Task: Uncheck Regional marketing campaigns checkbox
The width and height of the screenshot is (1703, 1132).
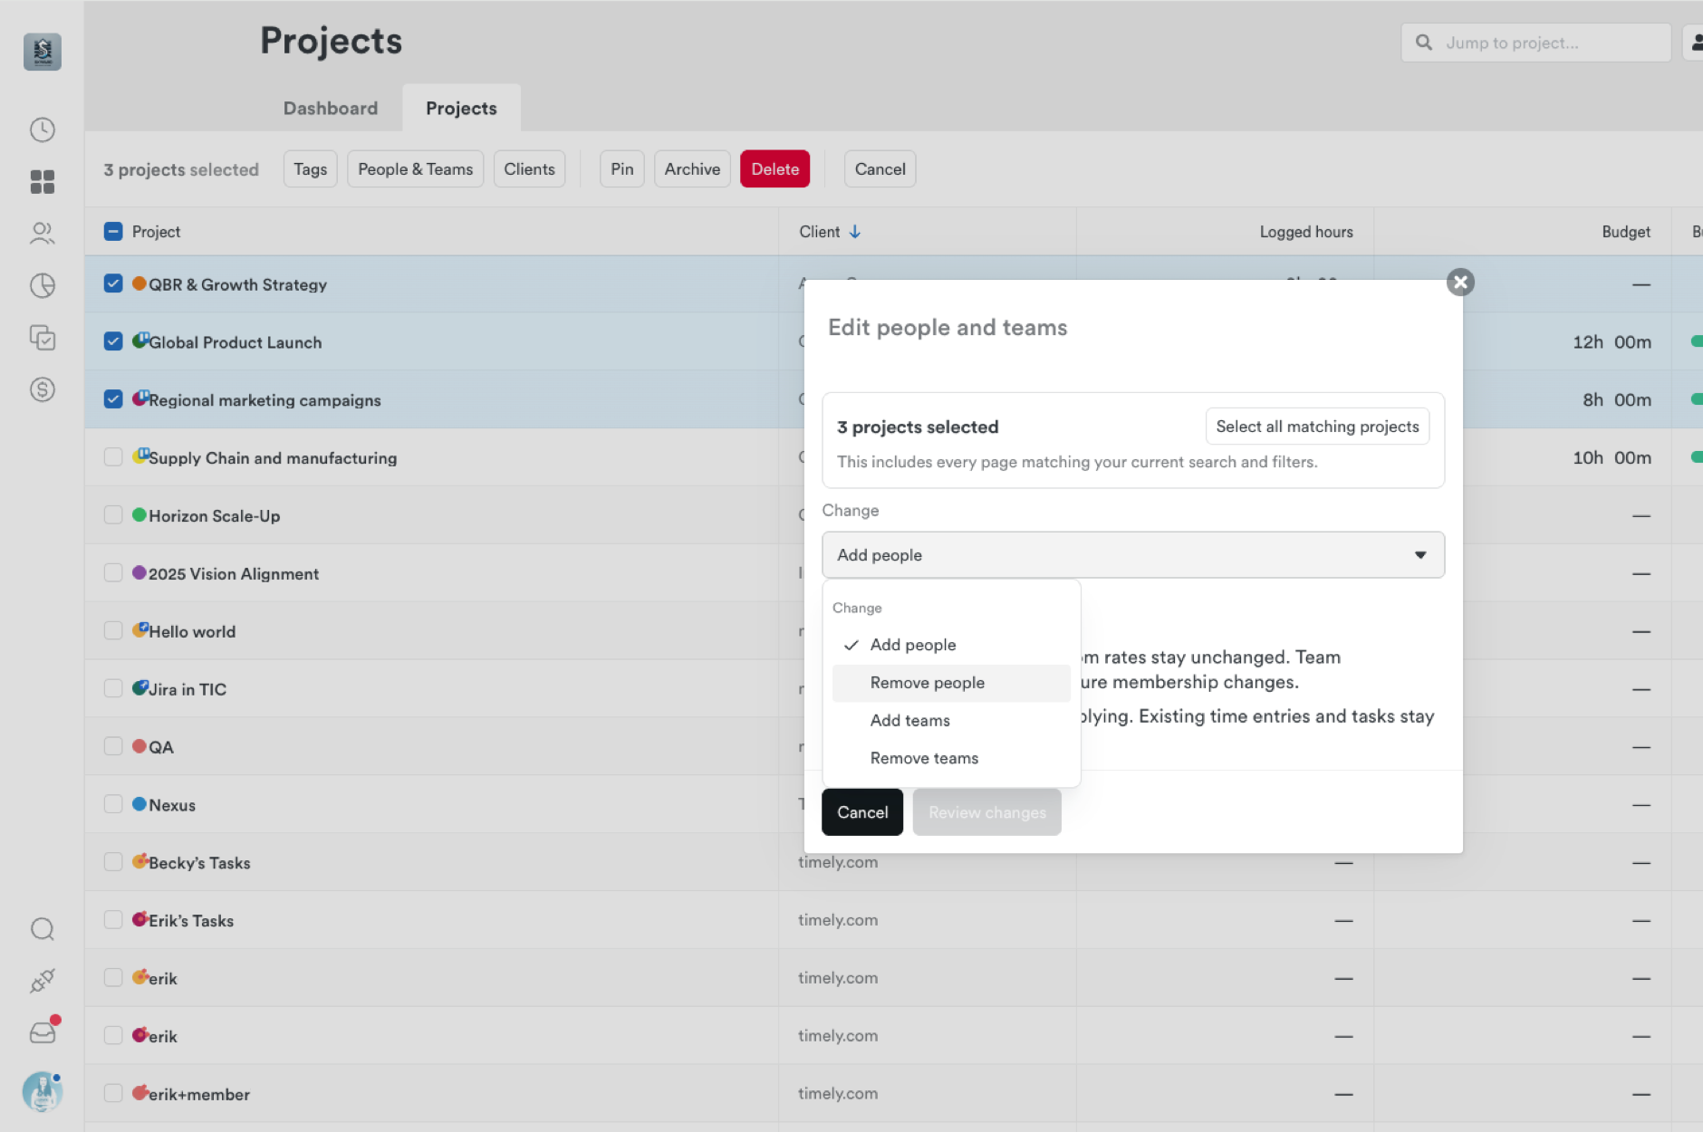Action: 113,399
